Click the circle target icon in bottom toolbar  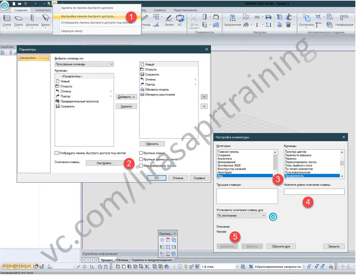[x=85, y=267]
